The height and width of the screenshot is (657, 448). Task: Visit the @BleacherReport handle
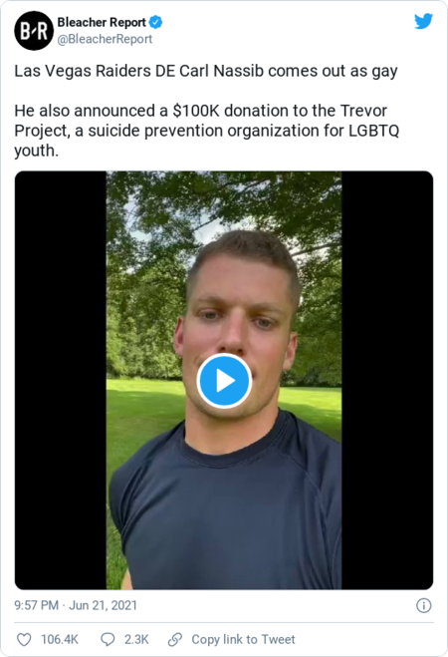pos(105,39)
